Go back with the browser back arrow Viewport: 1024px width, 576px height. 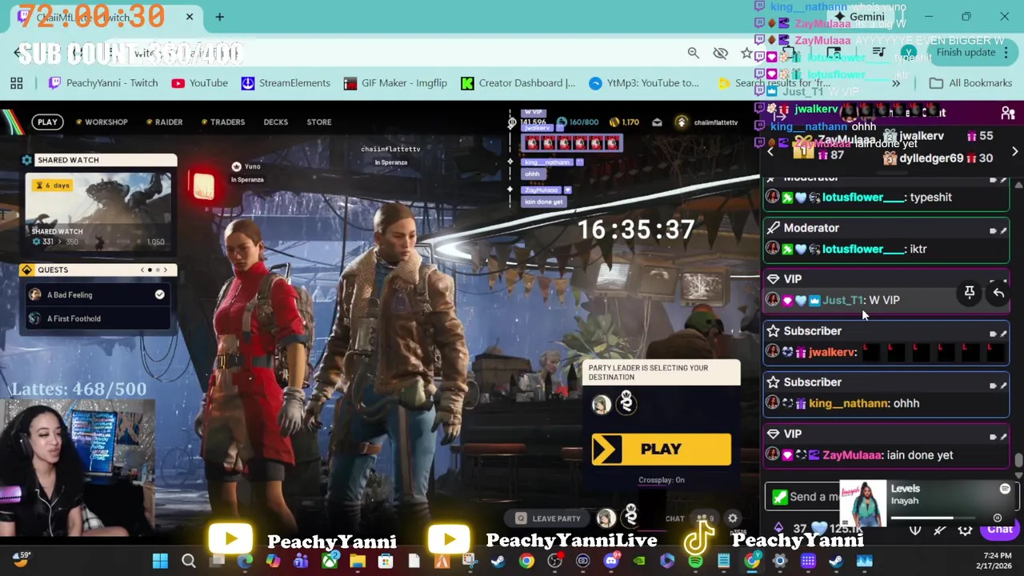pos(18,53)
